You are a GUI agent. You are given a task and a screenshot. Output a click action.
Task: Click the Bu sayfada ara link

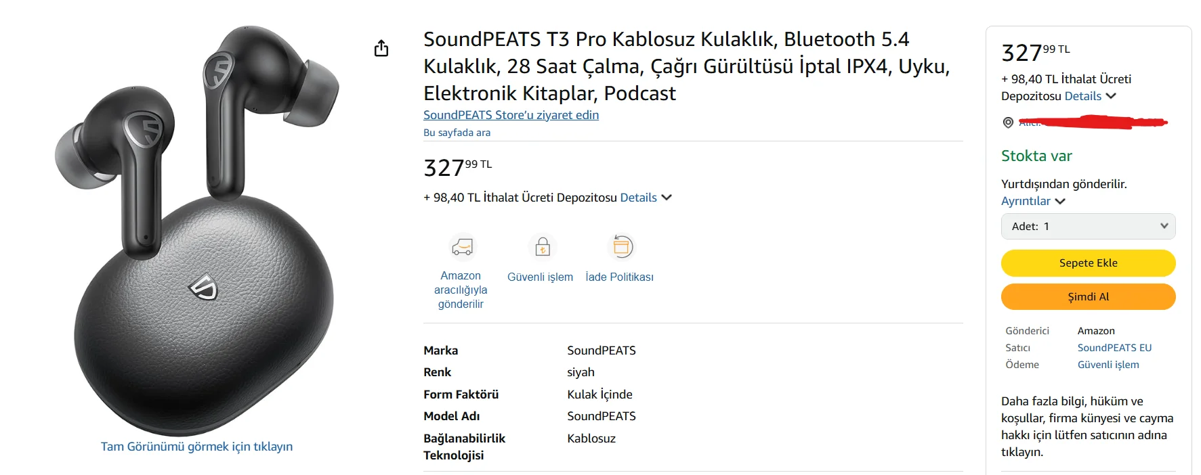(457, 133)
